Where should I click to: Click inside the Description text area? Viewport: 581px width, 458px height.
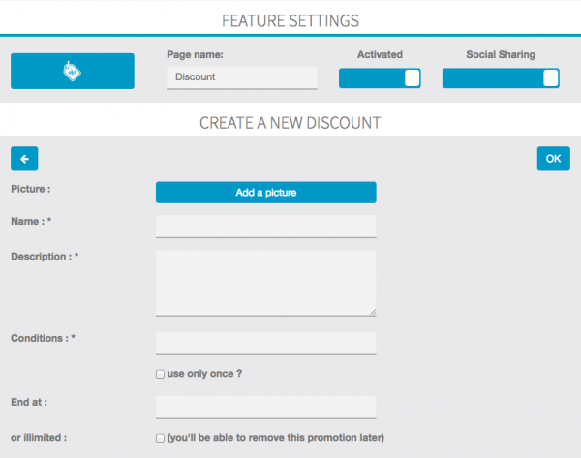click(x=265, y=282)
